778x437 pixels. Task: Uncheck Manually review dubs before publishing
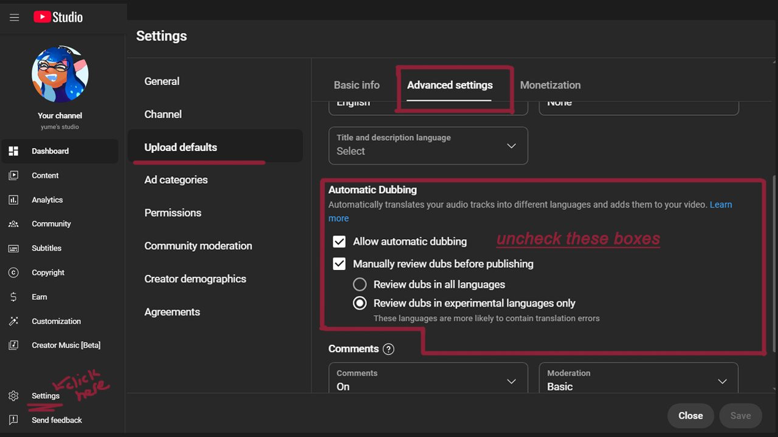339,264
